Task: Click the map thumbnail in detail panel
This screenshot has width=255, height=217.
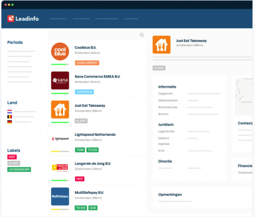Action: point(243,97)
